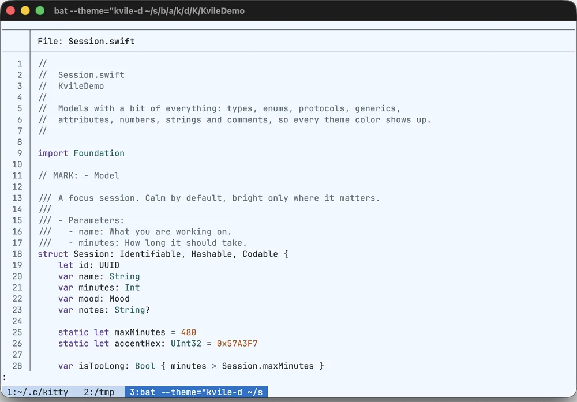
Task: Click 'String?' type on line 23
Action: click(132, 310)
